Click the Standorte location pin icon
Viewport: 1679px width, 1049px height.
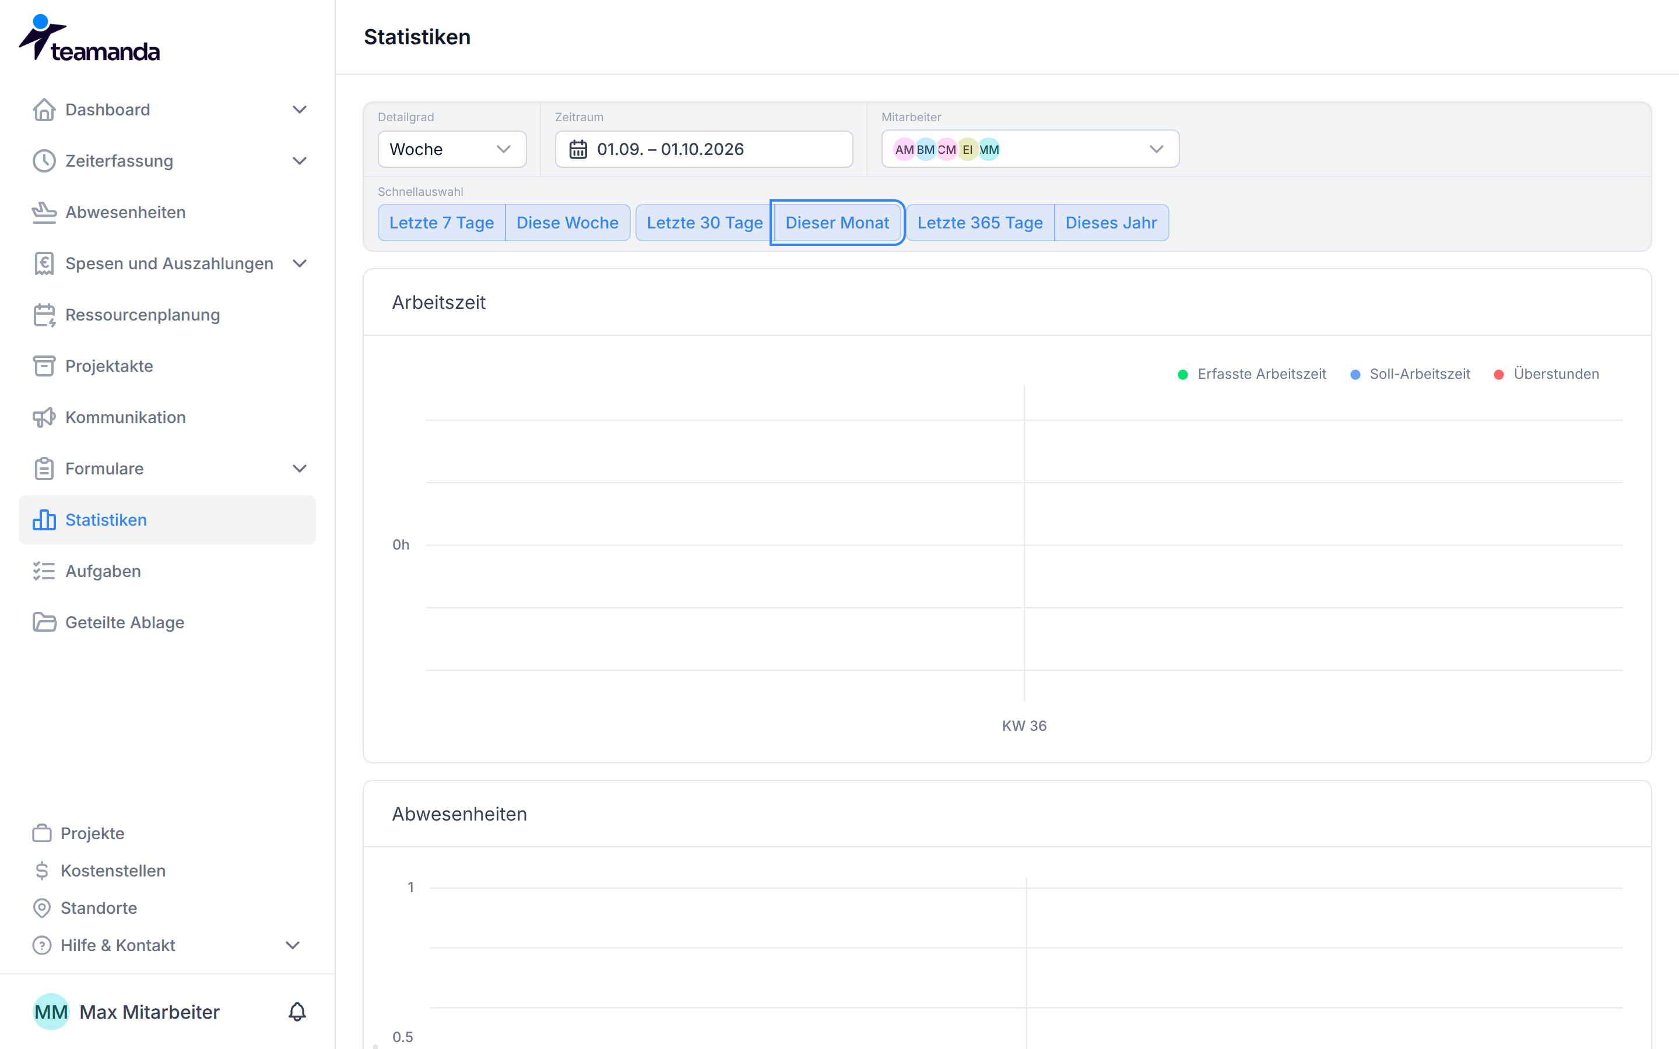click(x=41, y=907)
